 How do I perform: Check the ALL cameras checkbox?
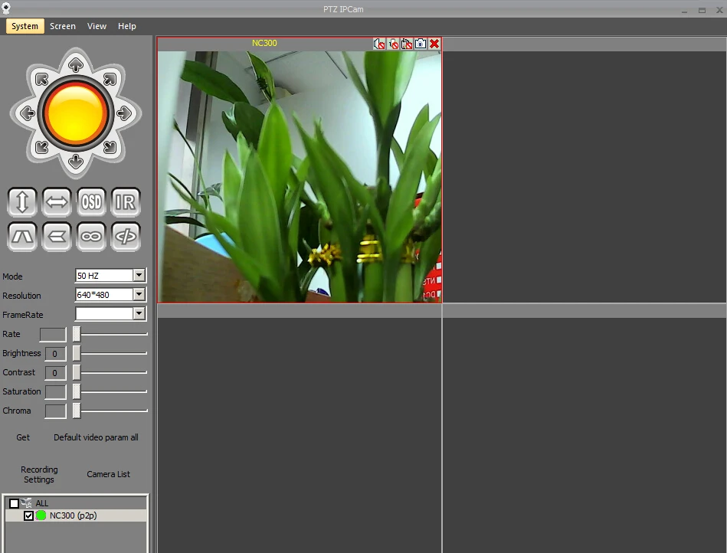pos(14,503)
